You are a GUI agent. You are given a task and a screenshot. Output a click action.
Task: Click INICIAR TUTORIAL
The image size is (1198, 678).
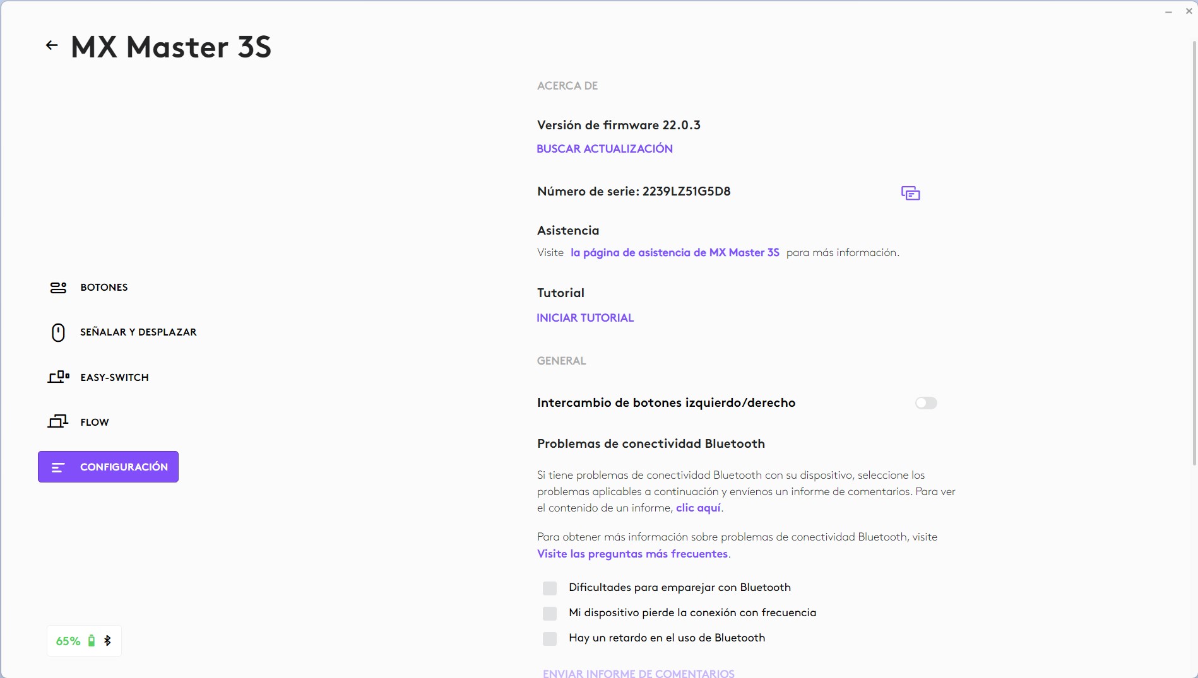(x=585, y=318)
